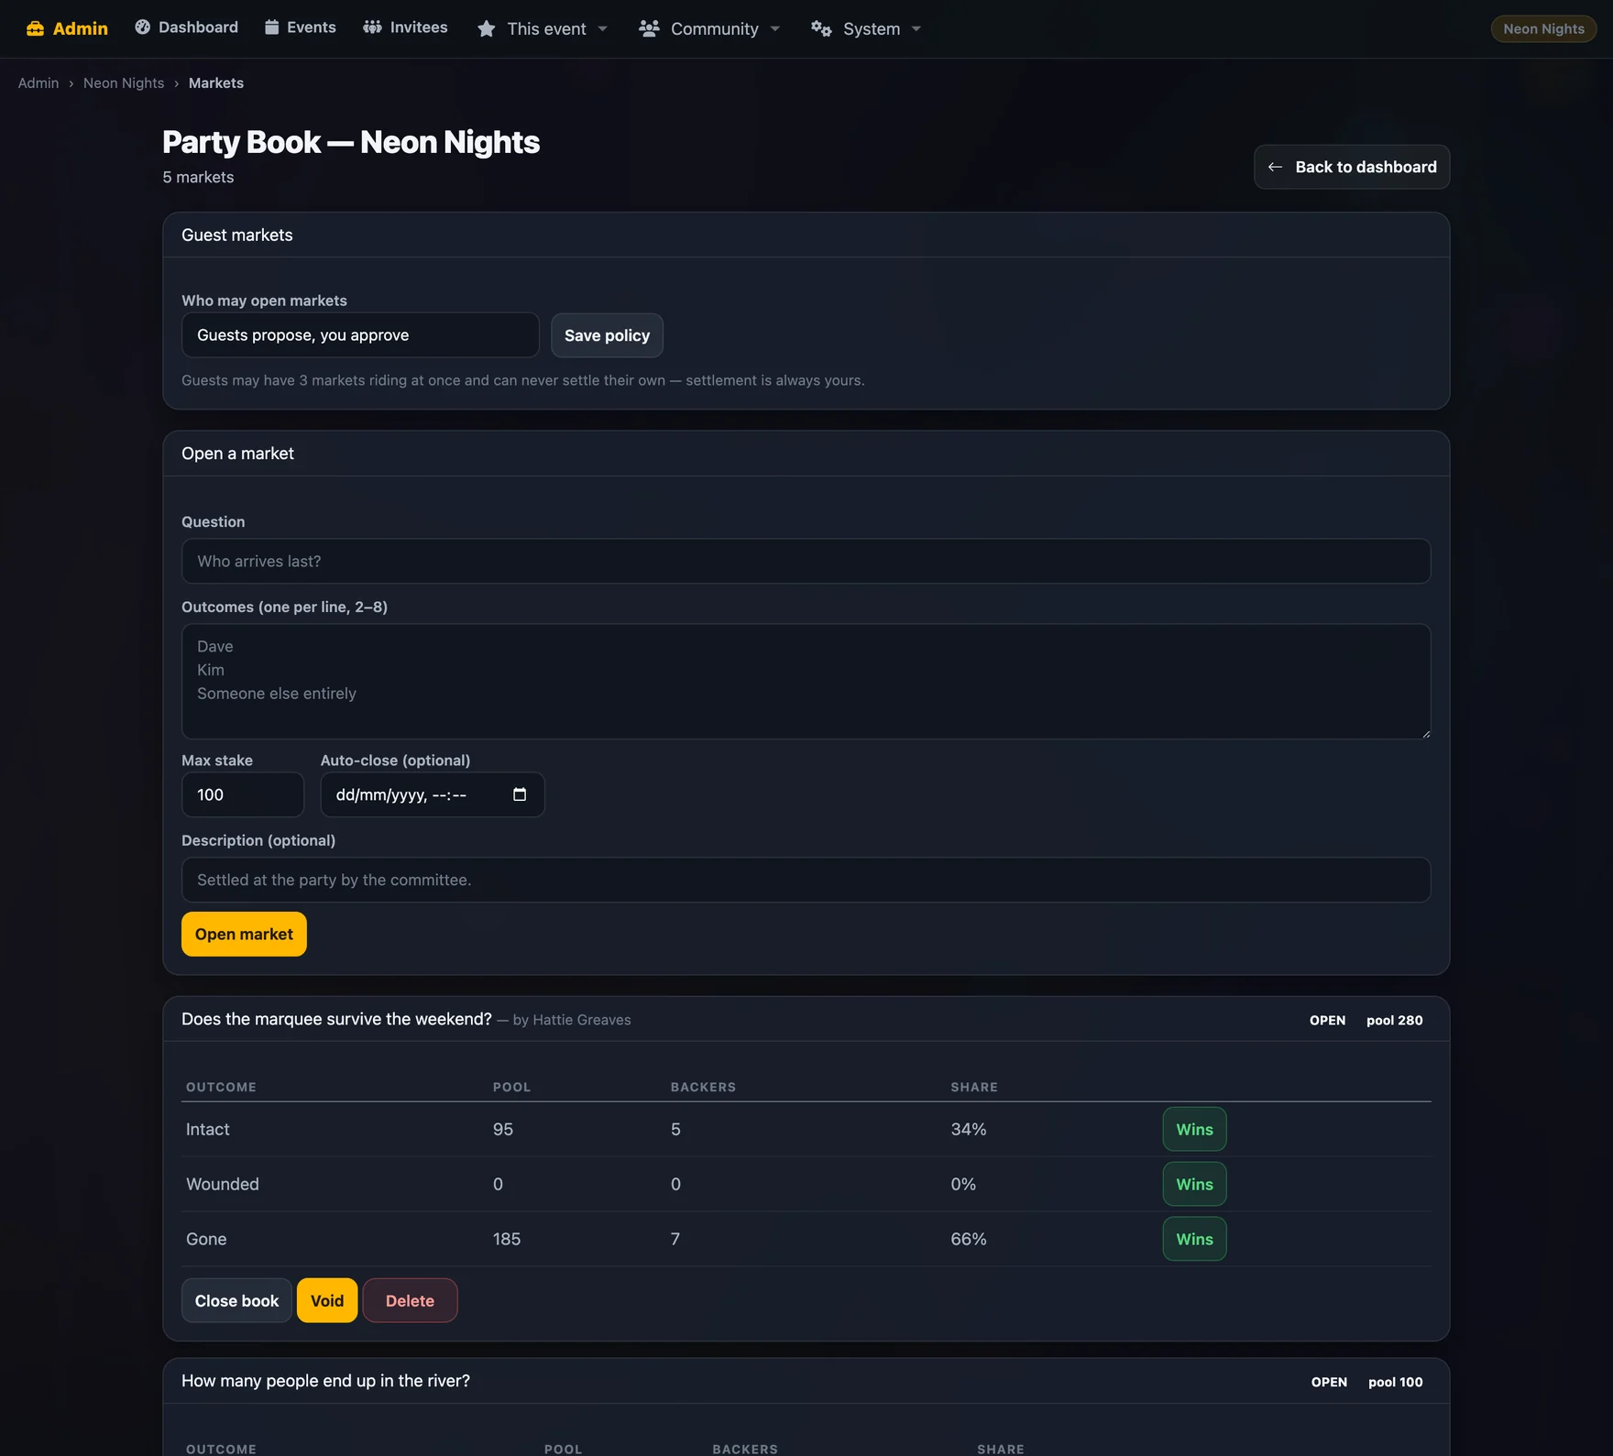Mark Wounded as Wins
1613x1456 pixels.
point(1194,1184)
